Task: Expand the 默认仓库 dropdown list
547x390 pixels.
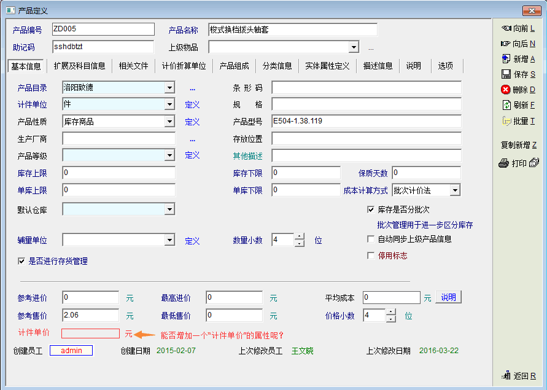Action: 169,210
